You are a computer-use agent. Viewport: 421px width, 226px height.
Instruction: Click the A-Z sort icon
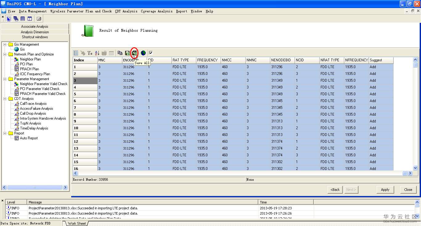pyautogui.click(x=97, y=53)
